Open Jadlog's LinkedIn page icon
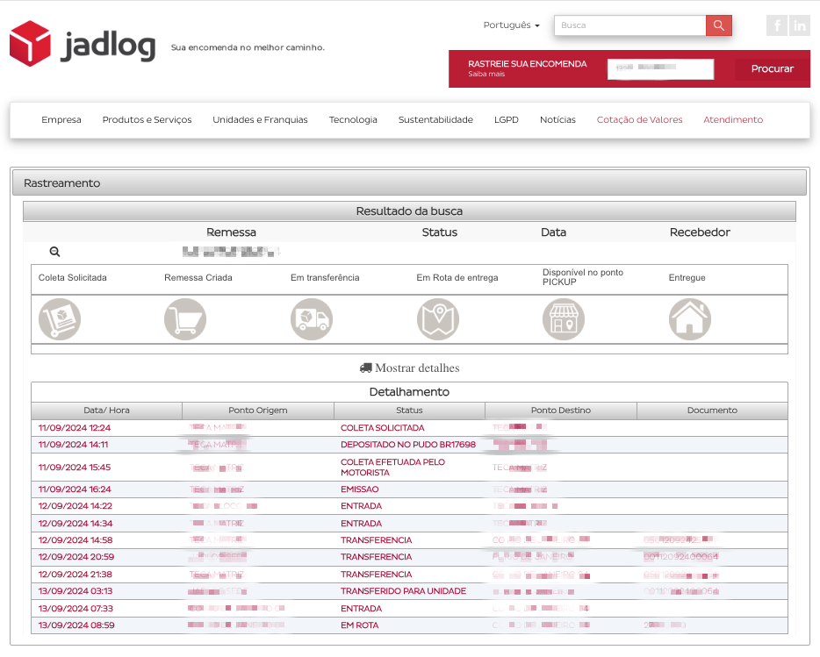Image resolution: width=820 pixels, height=657 pixels. [799, 25]
